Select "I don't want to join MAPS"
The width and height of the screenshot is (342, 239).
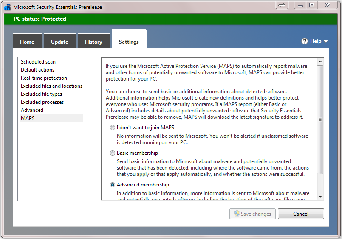coord(112,128)
